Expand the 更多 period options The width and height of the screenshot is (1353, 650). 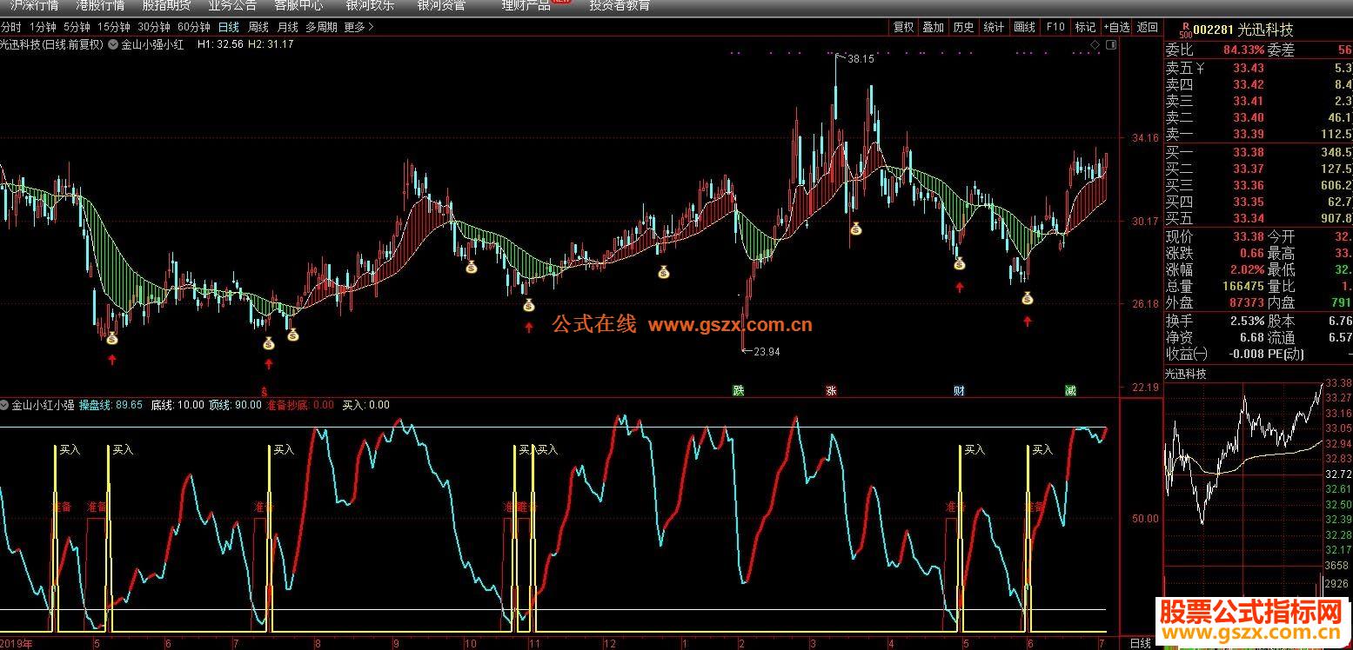pos(358,27)
